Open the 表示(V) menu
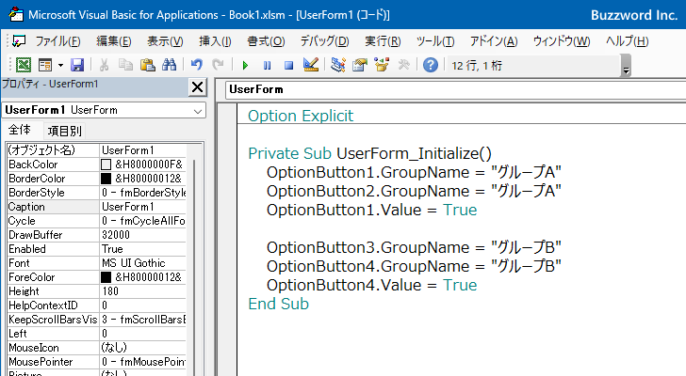The width and height of the screenshot is (686, 376). [x=165, y=41]
